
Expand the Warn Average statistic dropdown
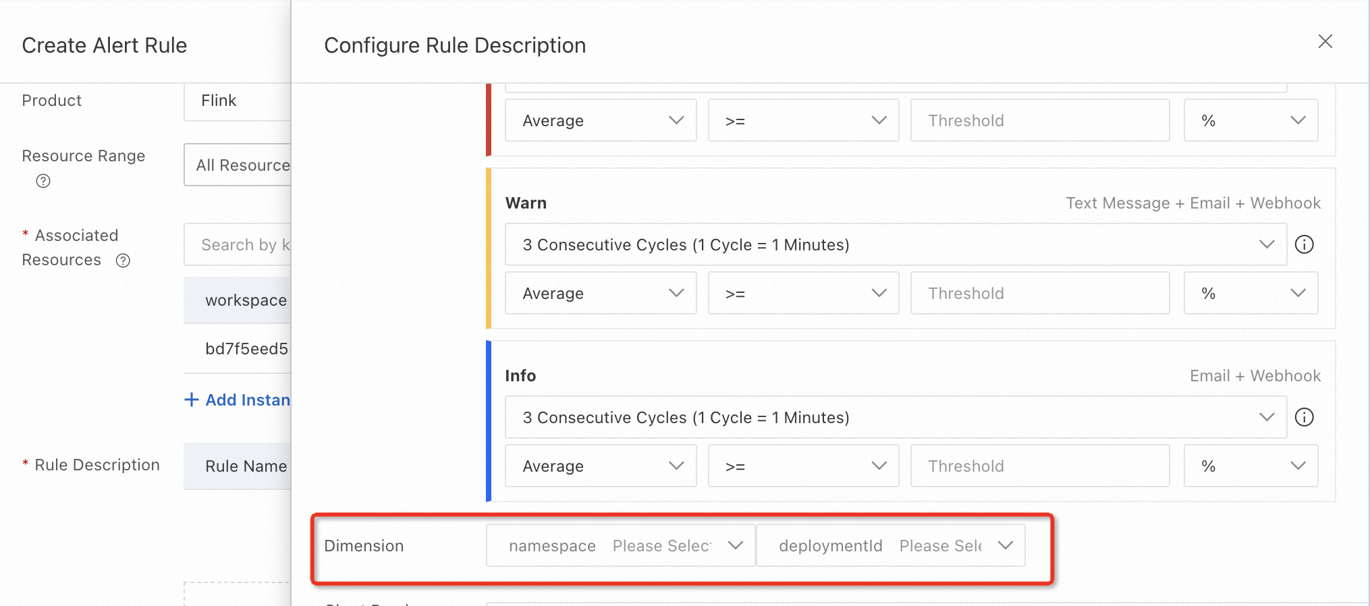[x=600, y=293]
